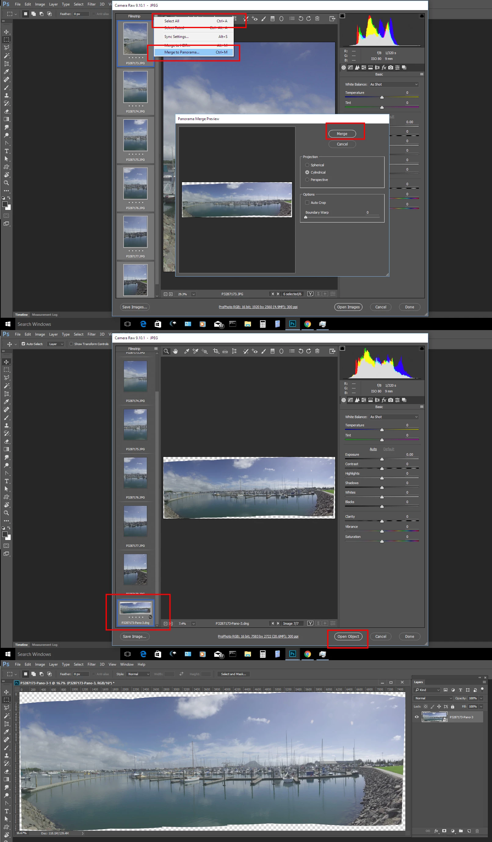Click Open Object button
This screenshot has width=492, height=842.
[348, 636]
